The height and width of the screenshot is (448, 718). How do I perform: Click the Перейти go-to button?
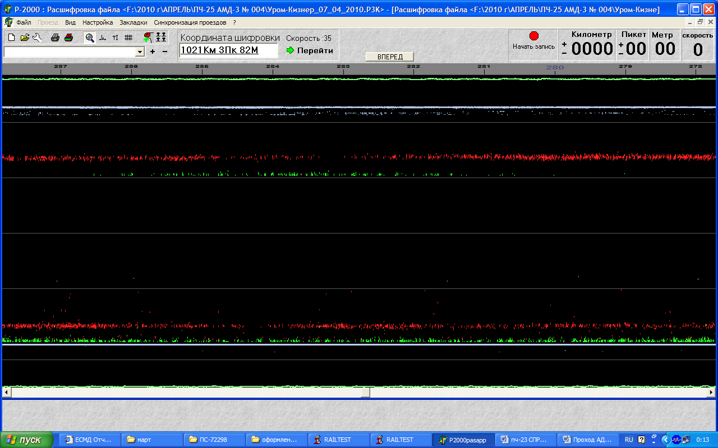310,50
